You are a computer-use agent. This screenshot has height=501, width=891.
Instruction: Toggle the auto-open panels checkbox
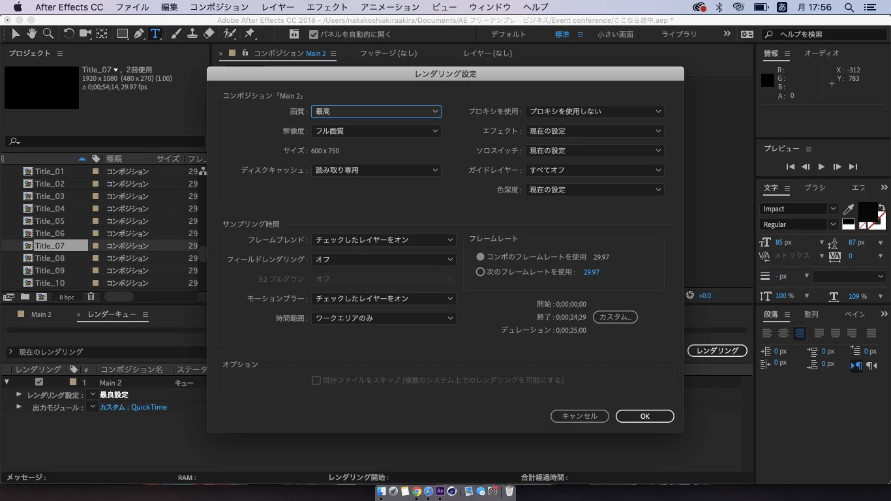coord(314,34)
